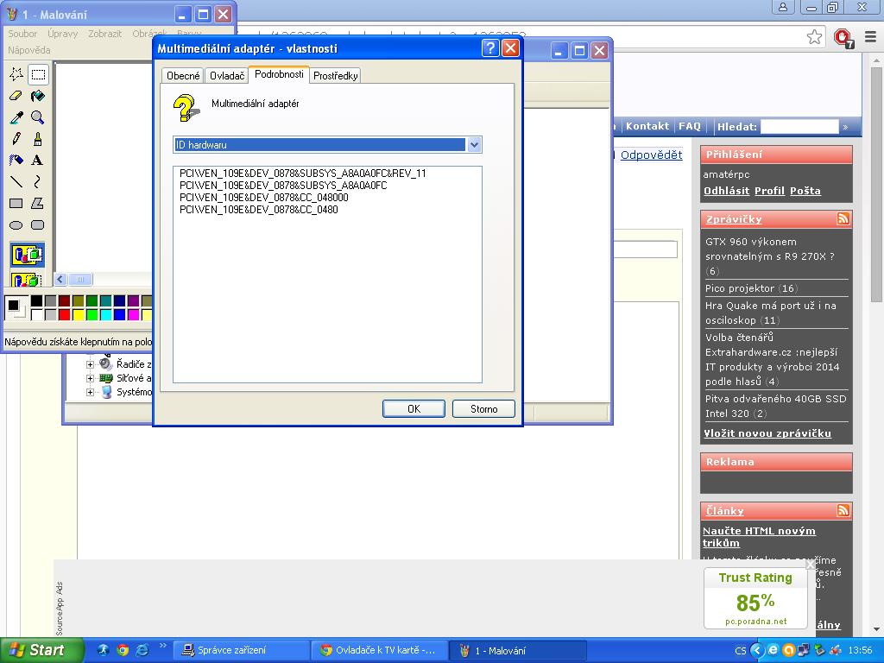Open the browser user profile button
The width and height of the screenshot is (884, 663).
(x=783, y=7)
